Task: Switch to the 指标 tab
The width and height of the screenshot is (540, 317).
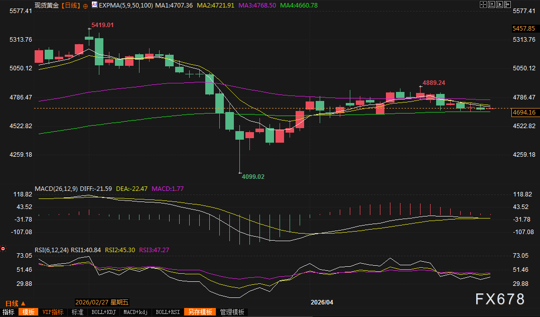Action: click(9, 312)
